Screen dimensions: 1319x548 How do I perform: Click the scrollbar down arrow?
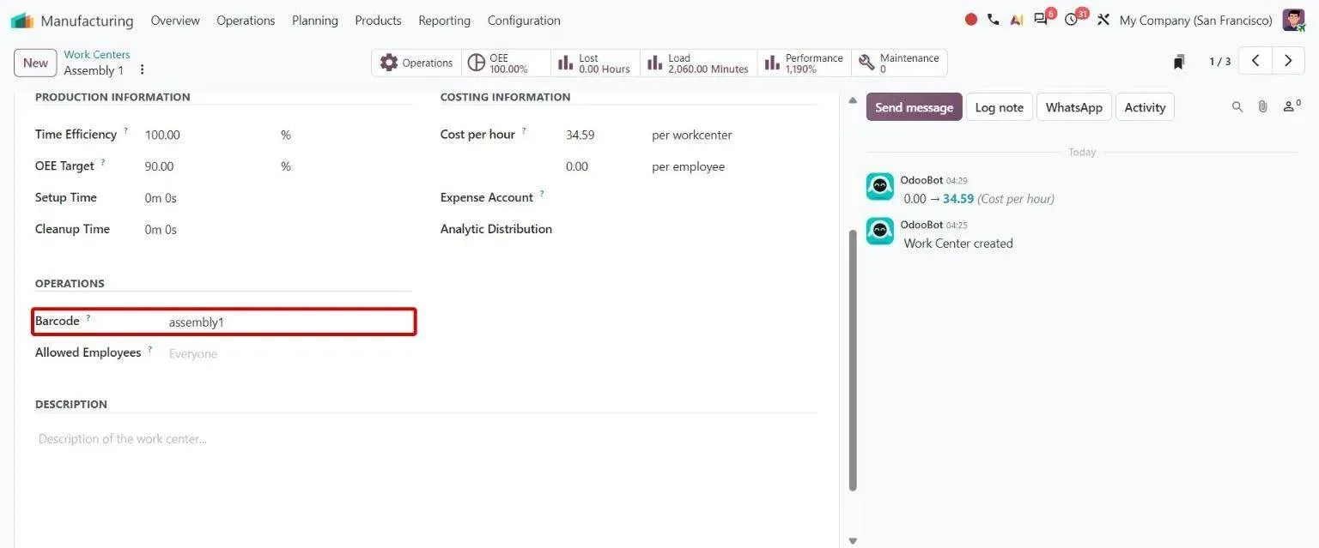(x=853, y=541)
